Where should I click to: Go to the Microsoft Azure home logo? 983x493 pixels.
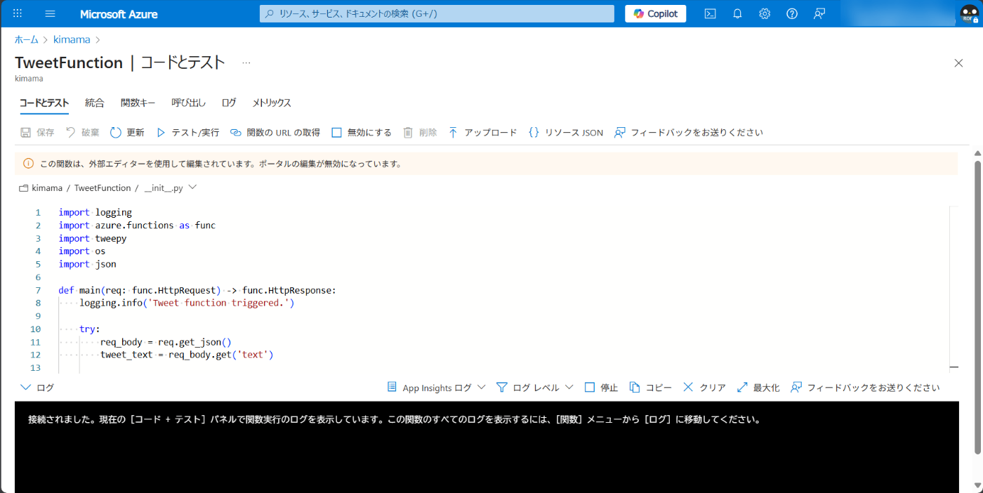(x=119, y=14)
